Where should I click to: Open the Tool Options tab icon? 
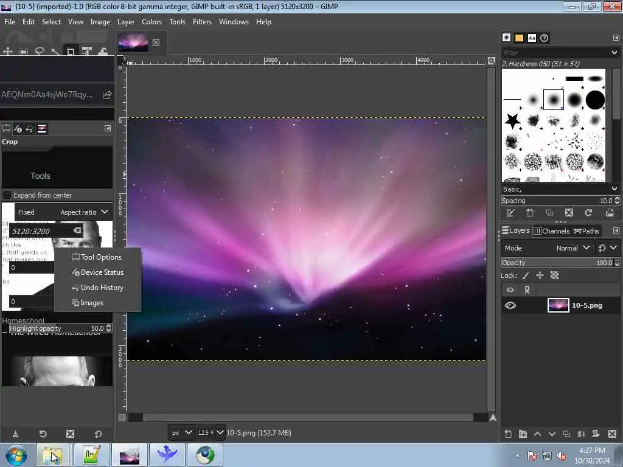6,129
